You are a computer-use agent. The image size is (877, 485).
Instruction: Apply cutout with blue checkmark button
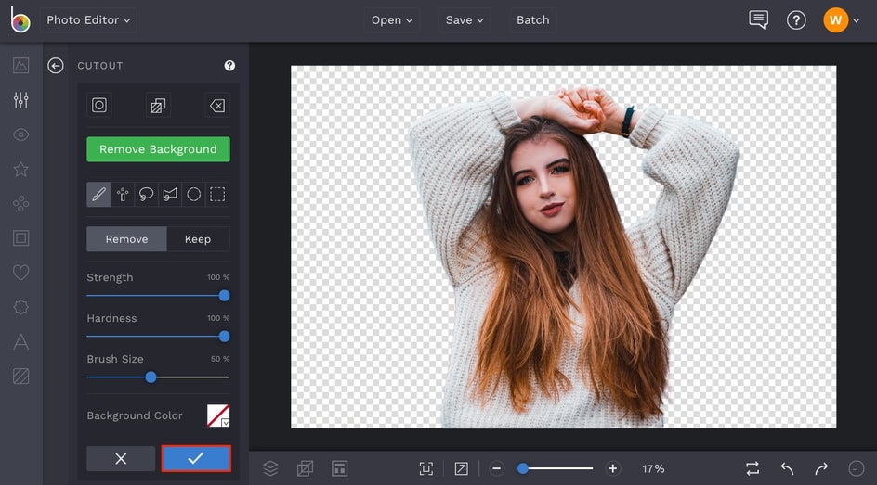[196, 458]
